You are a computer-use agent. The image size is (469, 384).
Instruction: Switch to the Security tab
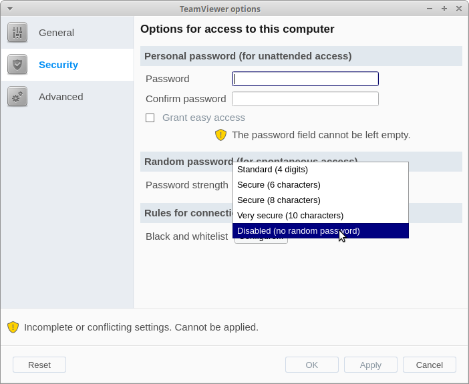67,65
